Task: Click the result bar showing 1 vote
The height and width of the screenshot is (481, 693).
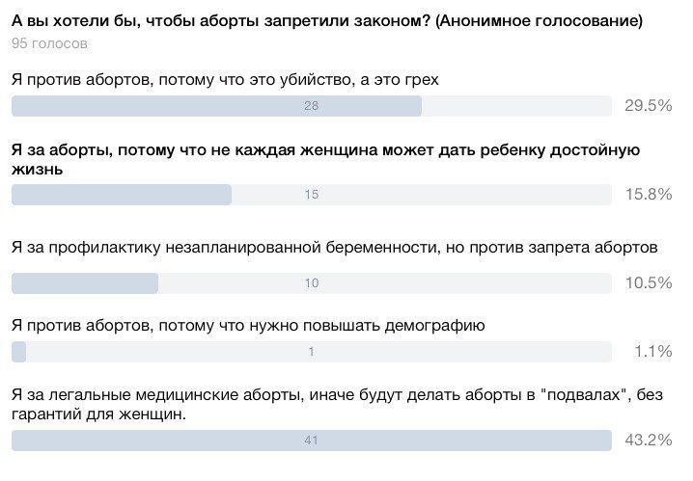Action: 312,352
